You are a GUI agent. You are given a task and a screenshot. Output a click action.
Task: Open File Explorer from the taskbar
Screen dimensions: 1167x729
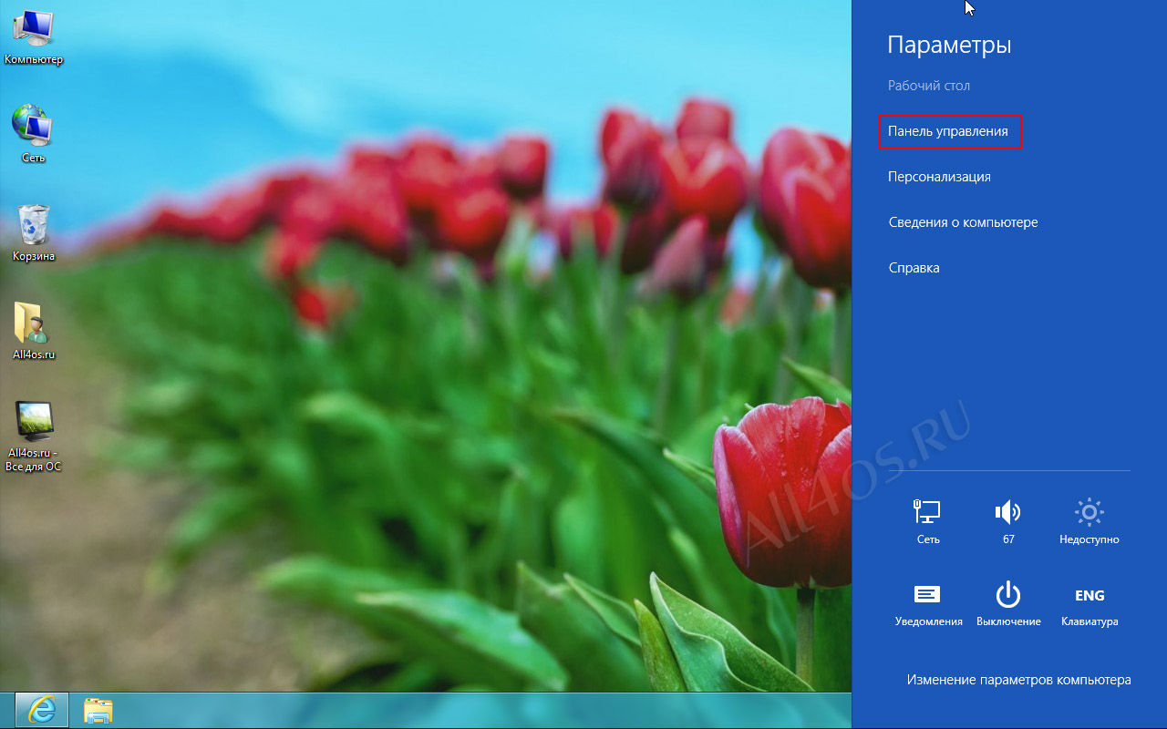(98, 711)
